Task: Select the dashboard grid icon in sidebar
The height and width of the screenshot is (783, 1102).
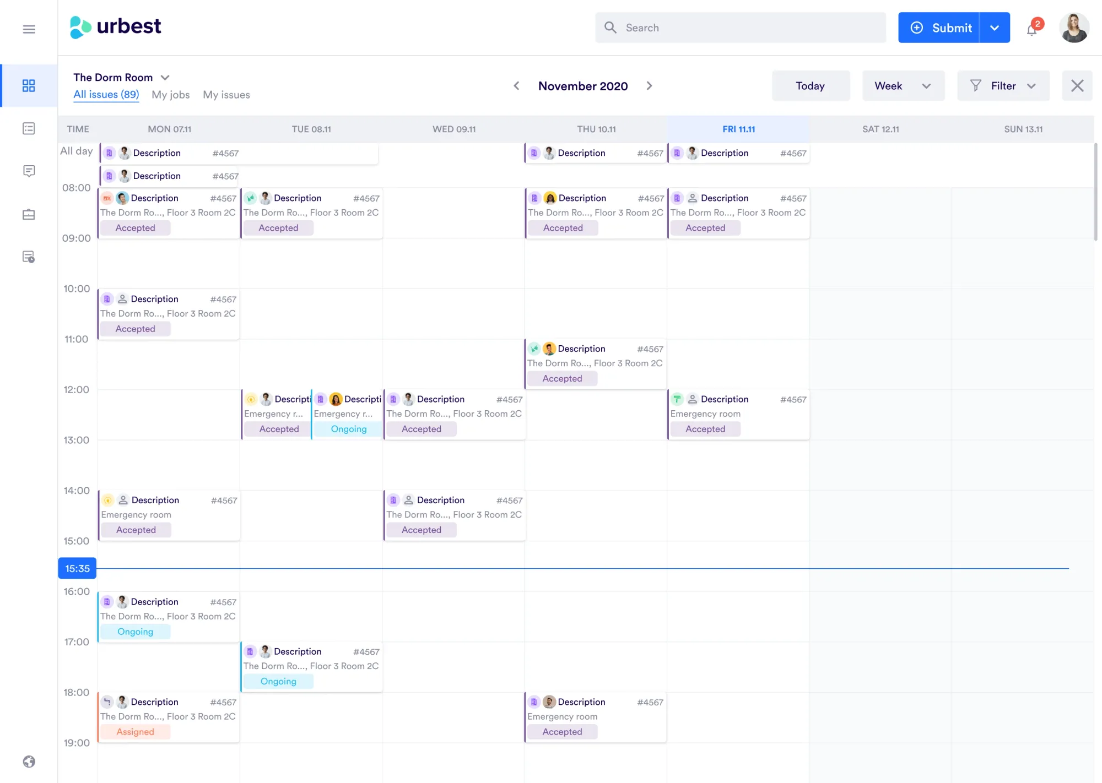Action: click(29, 85)
